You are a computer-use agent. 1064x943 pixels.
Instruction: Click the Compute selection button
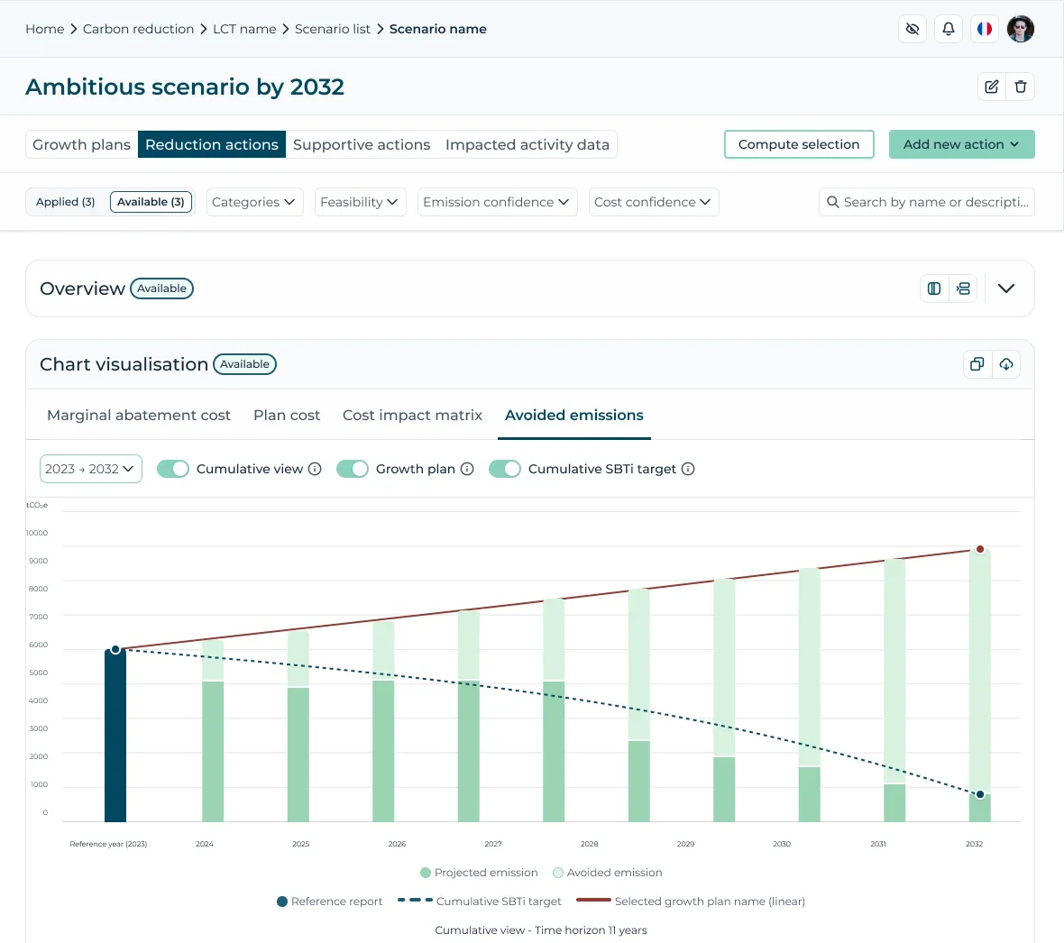tap(799, 144)
